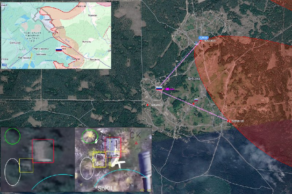Click the Донецкое label on the inset map

point(15,43)
